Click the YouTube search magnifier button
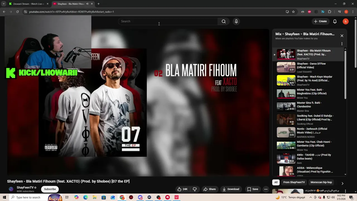Viewport: 357px width, 201px height. 224,21
